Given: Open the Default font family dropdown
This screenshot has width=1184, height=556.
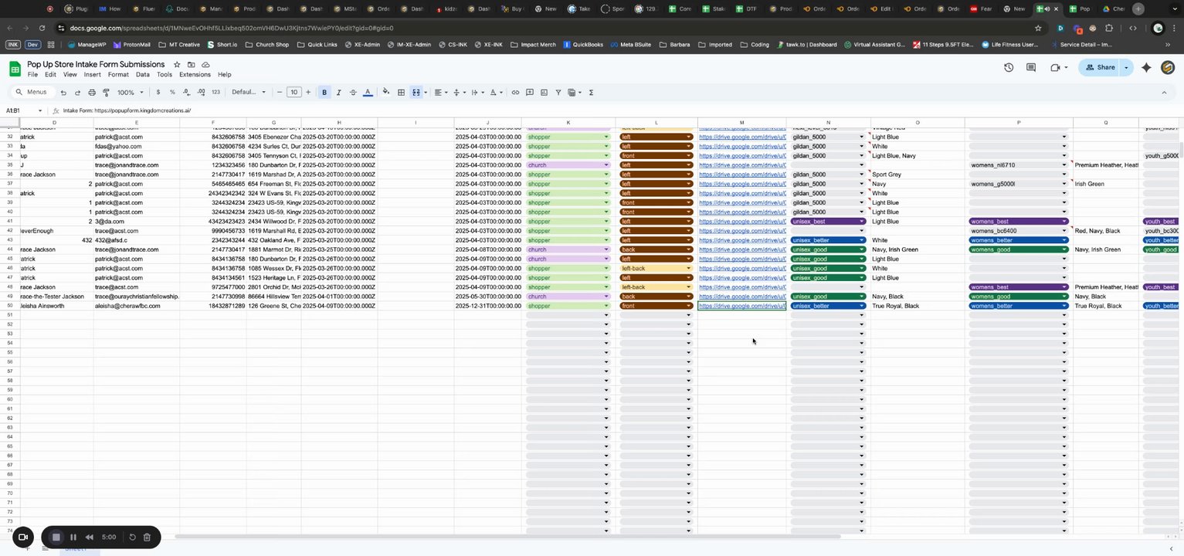Looking at the screenshot, I should (x=249, y=93).
